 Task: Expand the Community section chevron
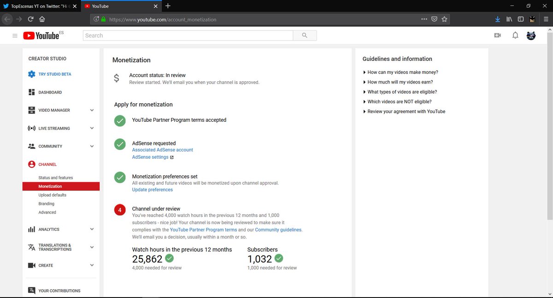(x=92, y=146)
